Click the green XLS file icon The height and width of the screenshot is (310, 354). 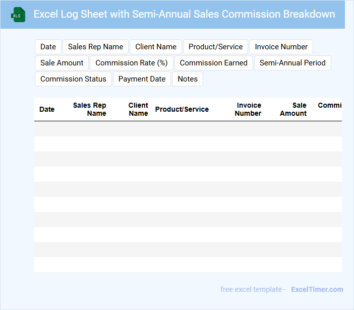(x=18, y=15)
